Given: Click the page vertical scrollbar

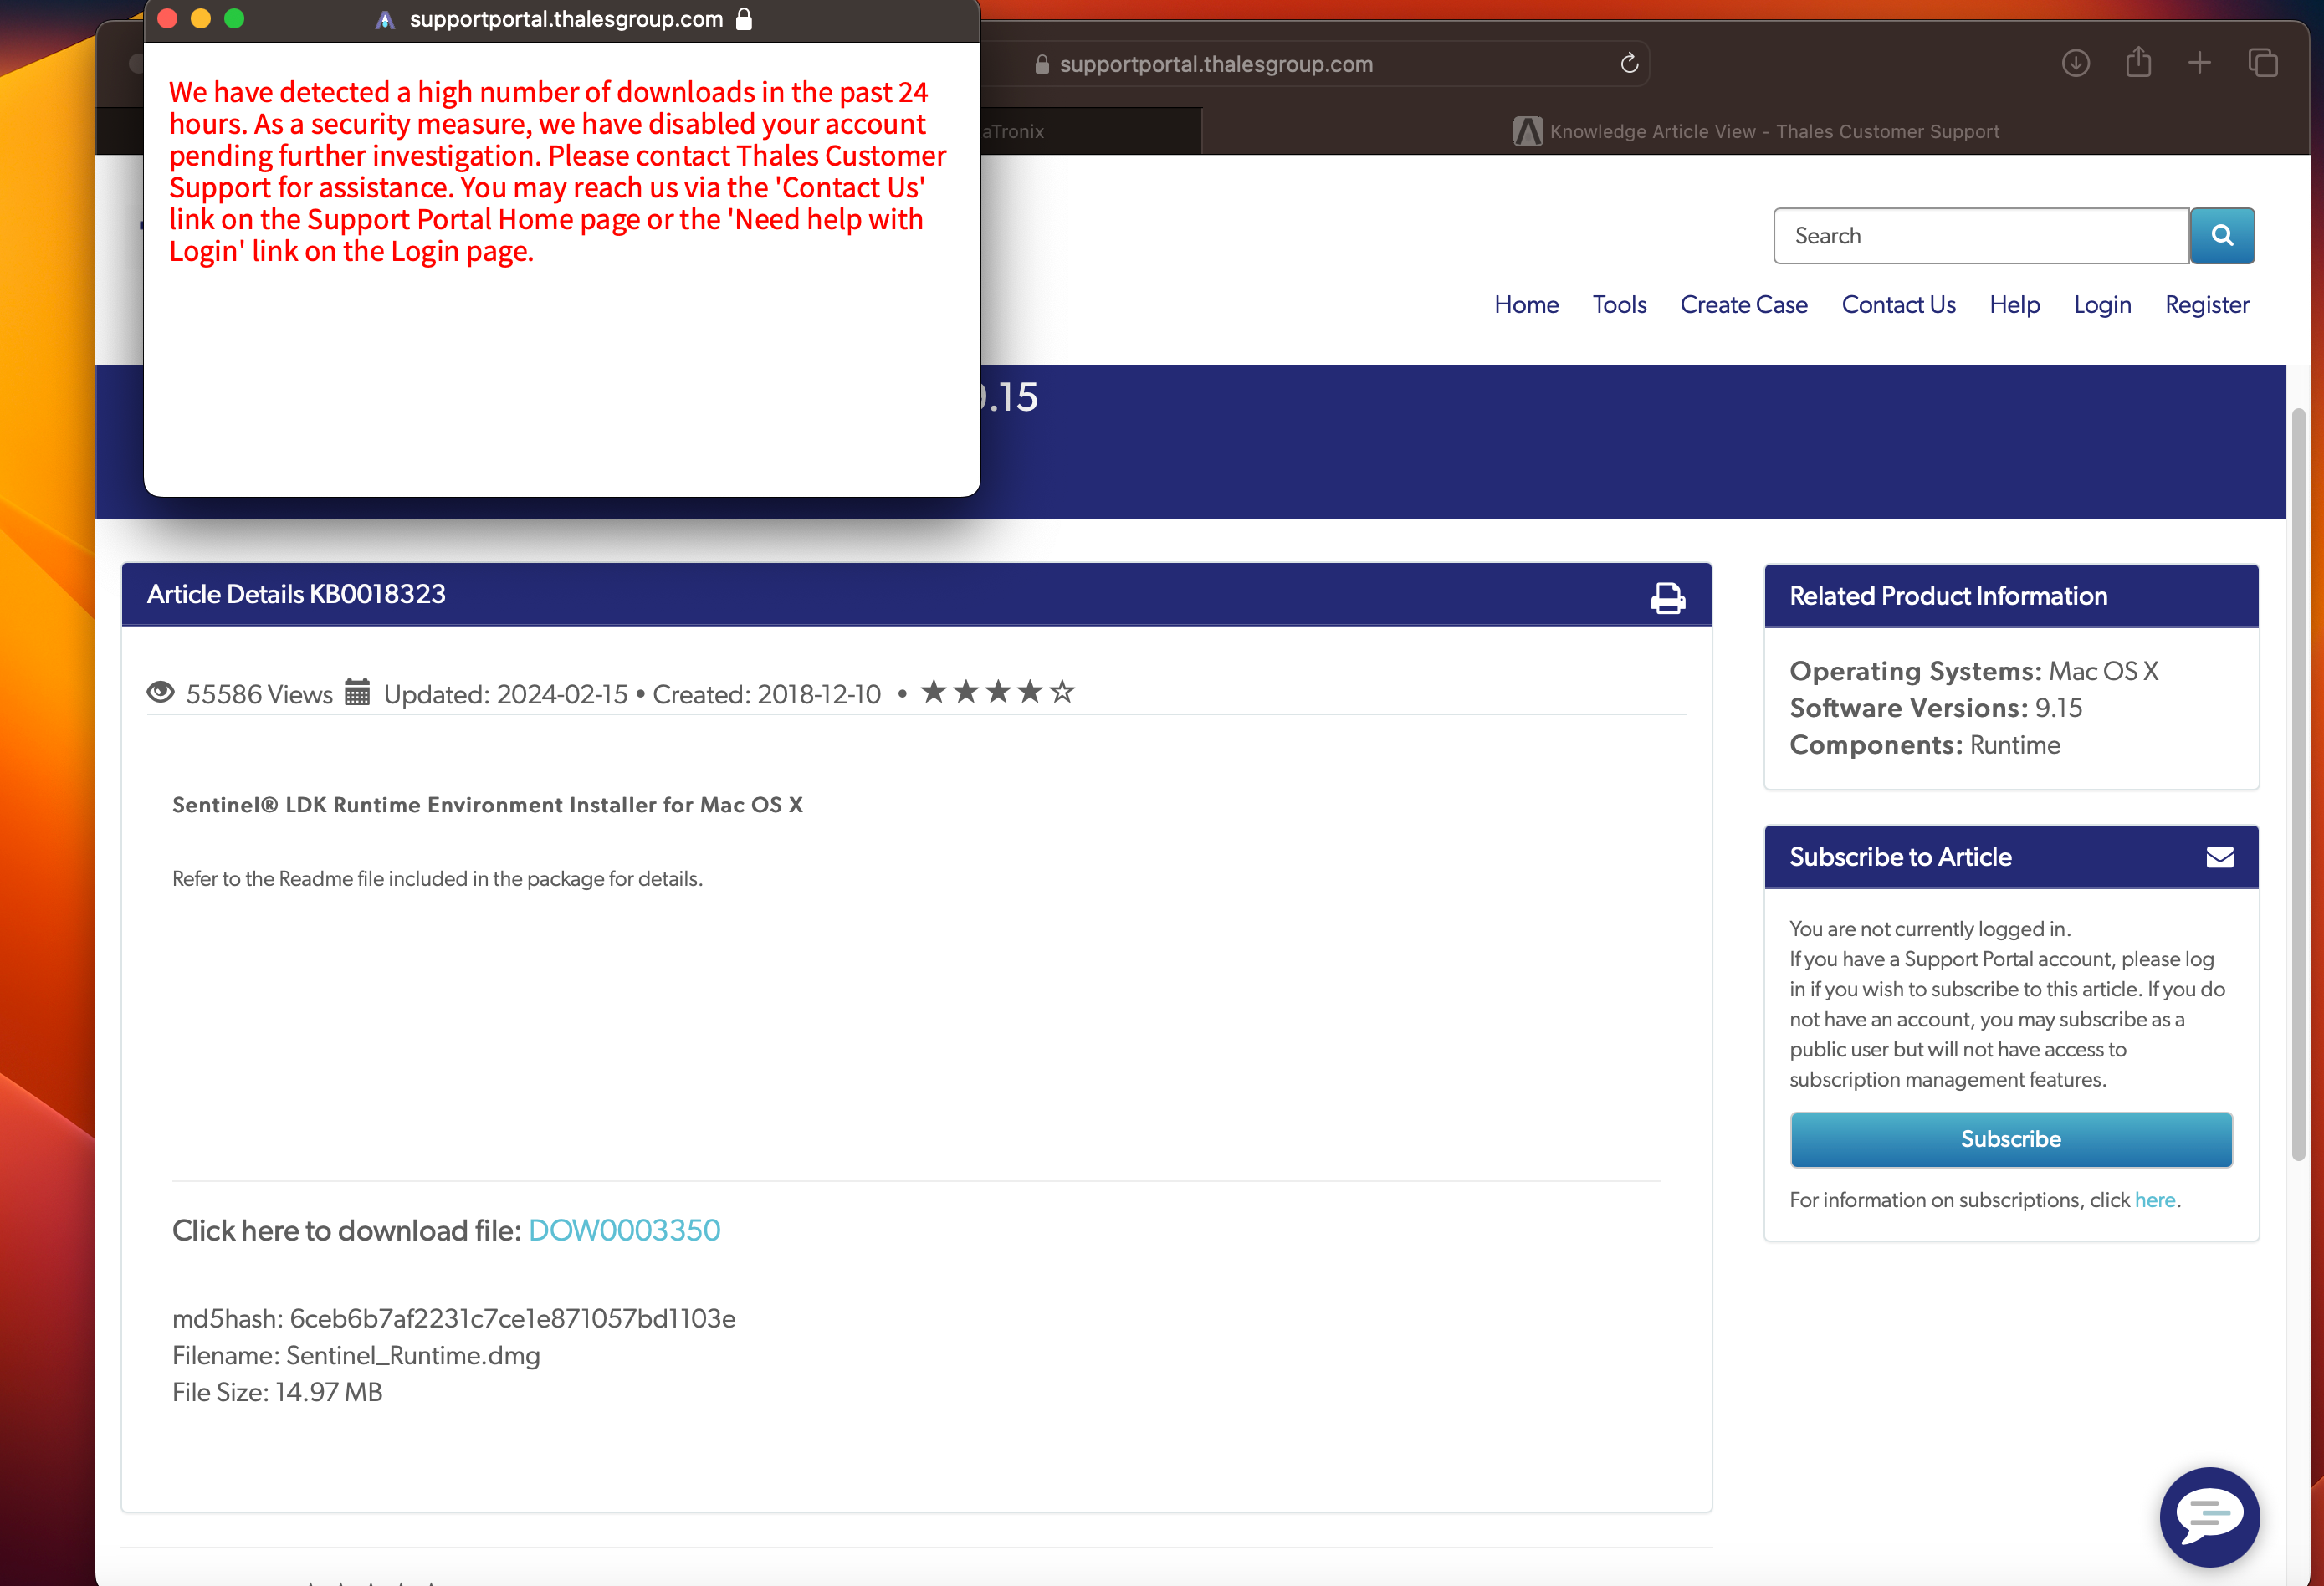Looking at the screenshot, I should pyautogui.click(x=2298, y=785).
